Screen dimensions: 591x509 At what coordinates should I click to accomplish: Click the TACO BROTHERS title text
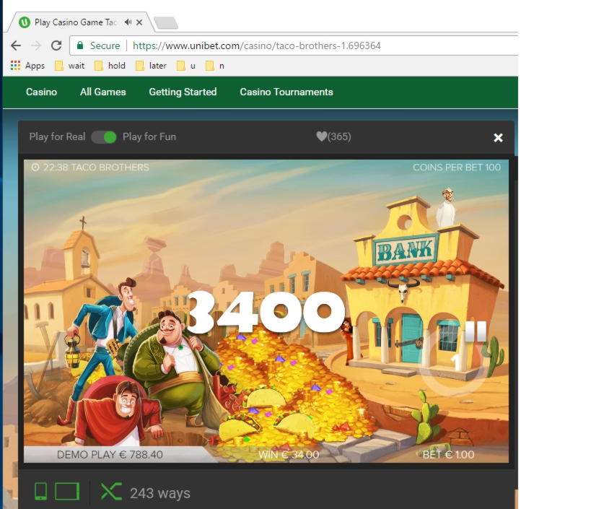pos(110,167)
